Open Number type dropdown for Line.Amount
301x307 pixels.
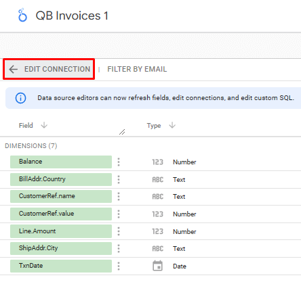coord(184,232)
